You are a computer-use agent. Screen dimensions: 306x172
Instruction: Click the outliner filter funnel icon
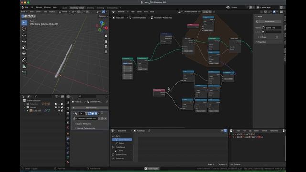(56, 97)
